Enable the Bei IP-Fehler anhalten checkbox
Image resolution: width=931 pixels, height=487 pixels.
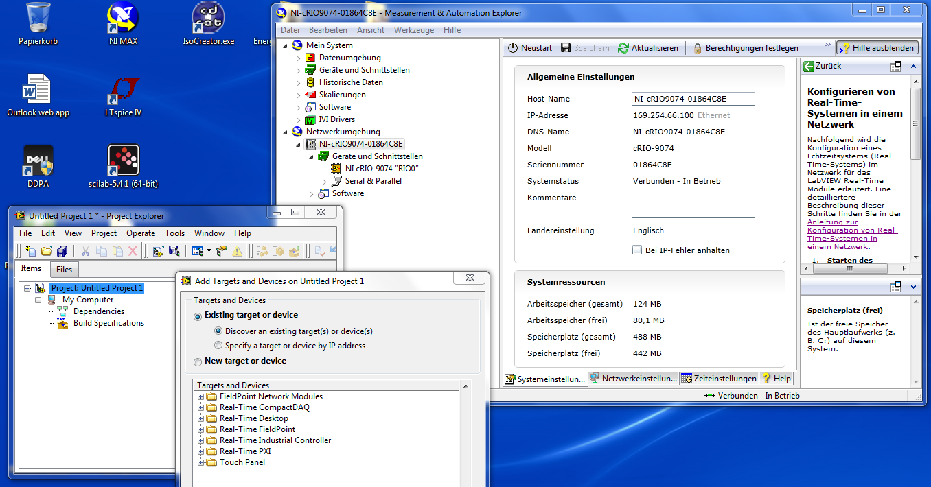pyautogui.click(x=637, y=250)
